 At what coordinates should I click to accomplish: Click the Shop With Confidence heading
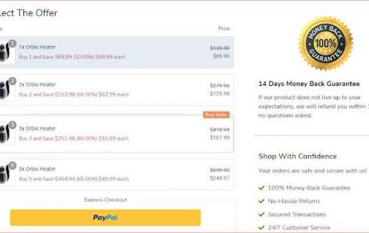coord(298,156)
